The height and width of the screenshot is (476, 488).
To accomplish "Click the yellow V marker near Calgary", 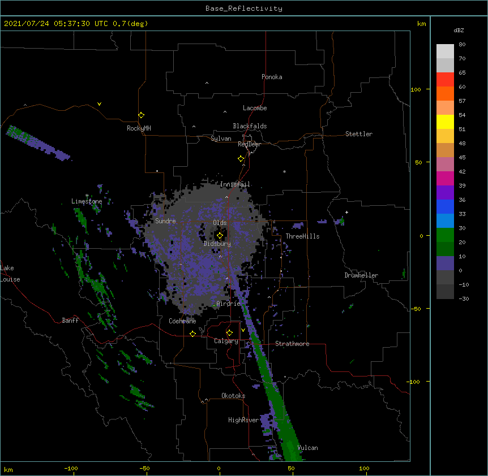I will (243, 330).
